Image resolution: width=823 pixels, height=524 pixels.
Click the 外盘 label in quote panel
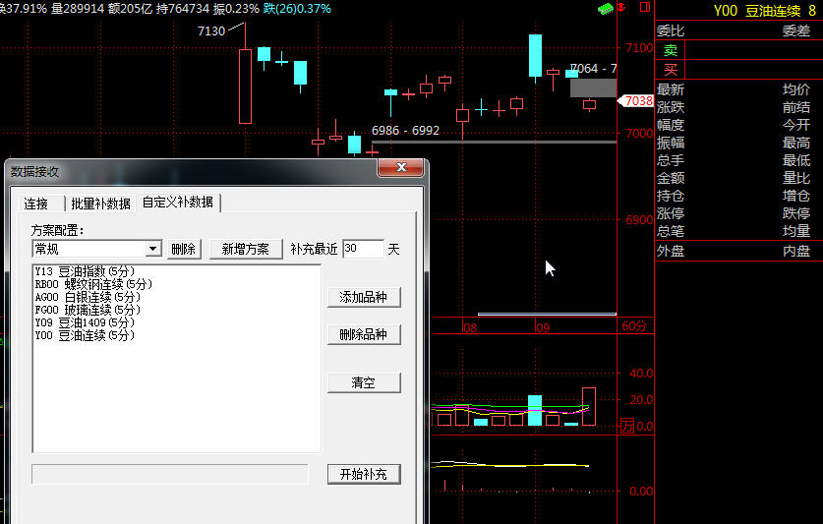pos(671,251)
